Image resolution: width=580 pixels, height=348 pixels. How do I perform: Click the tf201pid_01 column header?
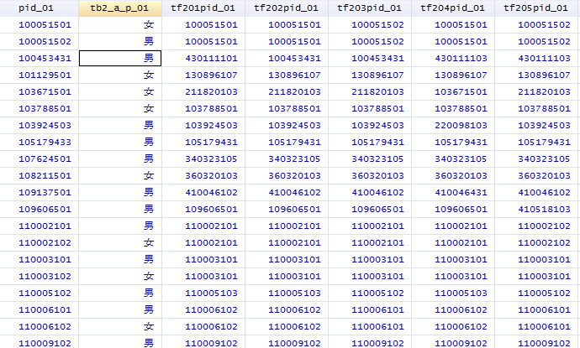(203, 8)
